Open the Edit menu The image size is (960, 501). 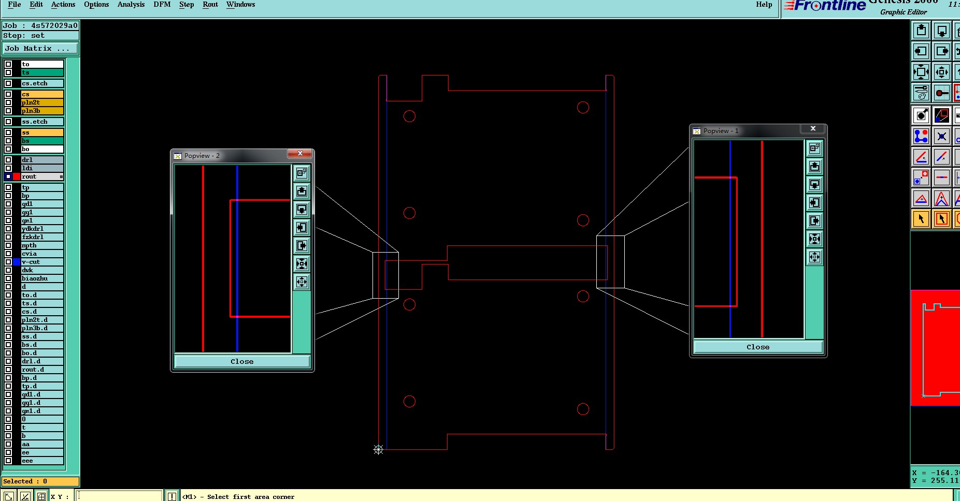pos(36,5)
